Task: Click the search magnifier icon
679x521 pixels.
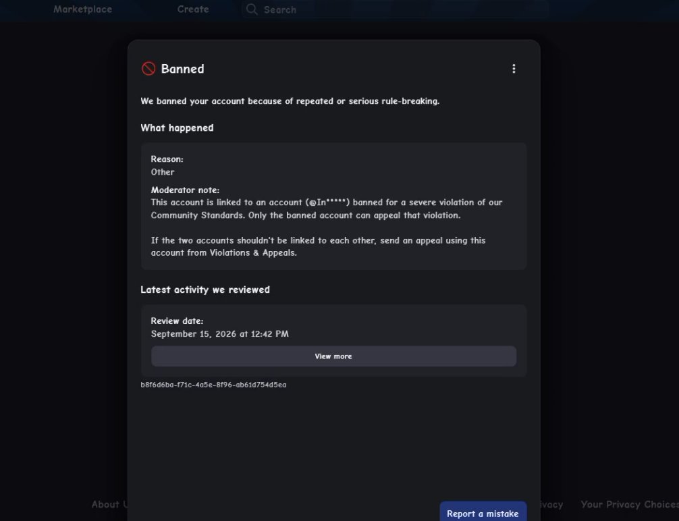Action: [x=252, y=9]
